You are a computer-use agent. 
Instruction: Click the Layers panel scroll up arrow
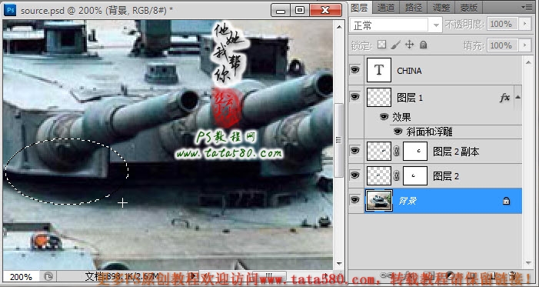528,62
